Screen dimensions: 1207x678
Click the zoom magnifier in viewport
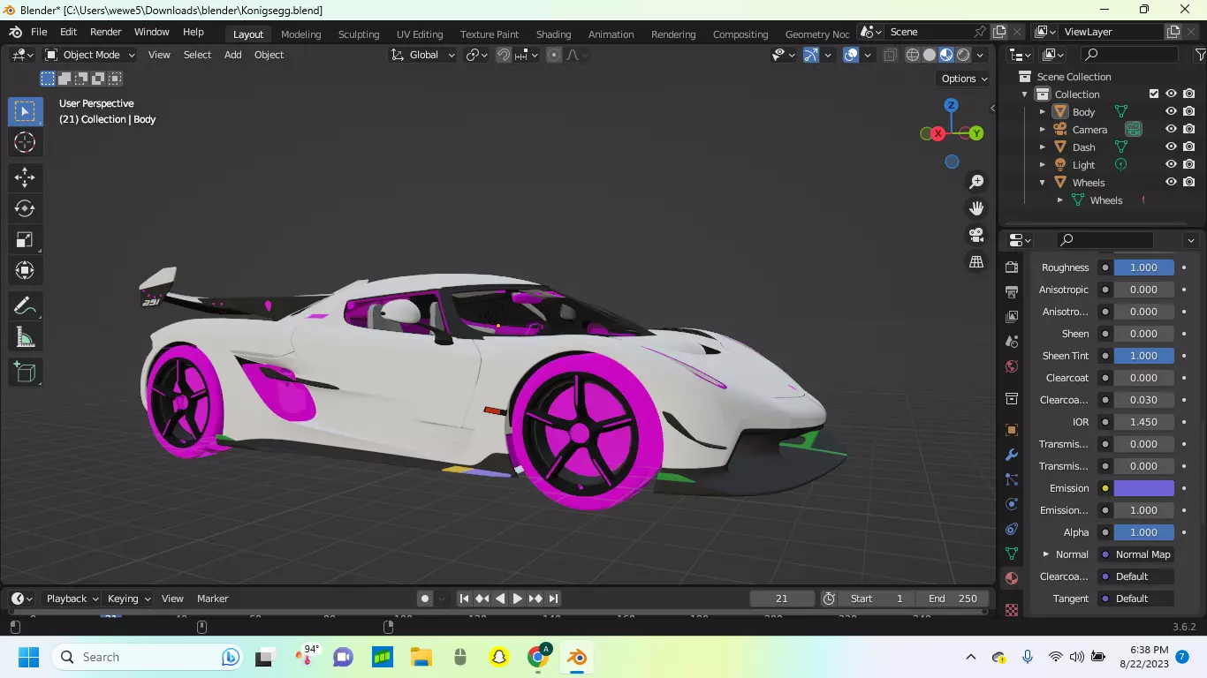[976, 182]
